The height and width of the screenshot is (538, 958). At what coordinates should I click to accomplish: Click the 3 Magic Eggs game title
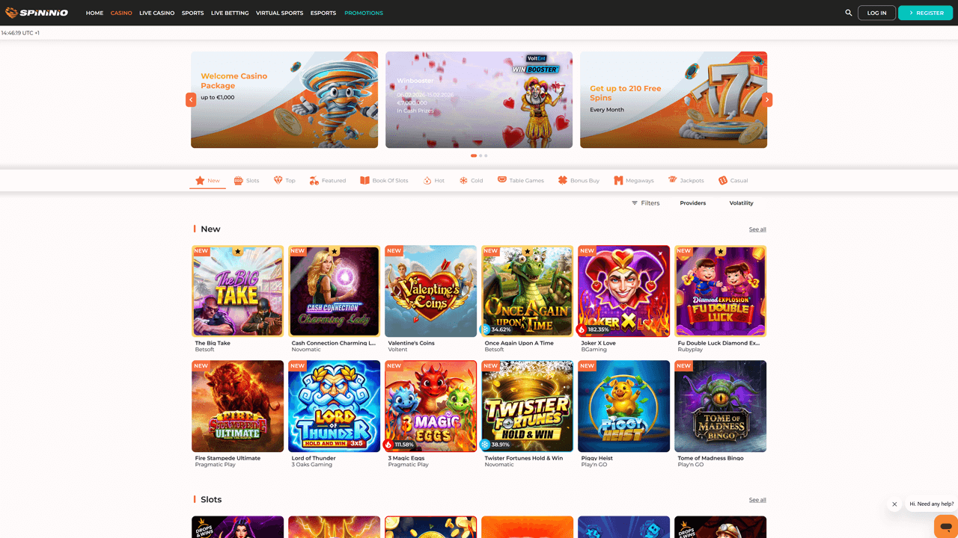(406, 458)
